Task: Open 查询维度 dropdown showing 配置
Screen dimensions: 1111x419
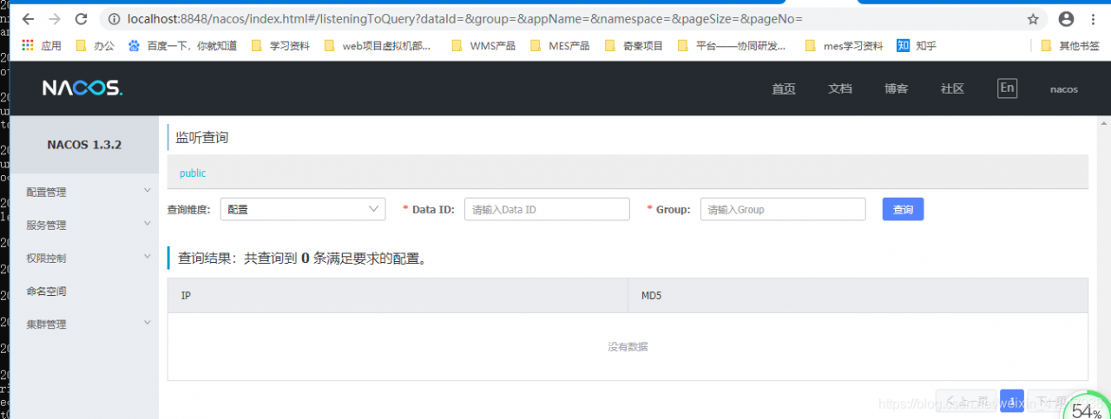Action: tap(303, 209)
